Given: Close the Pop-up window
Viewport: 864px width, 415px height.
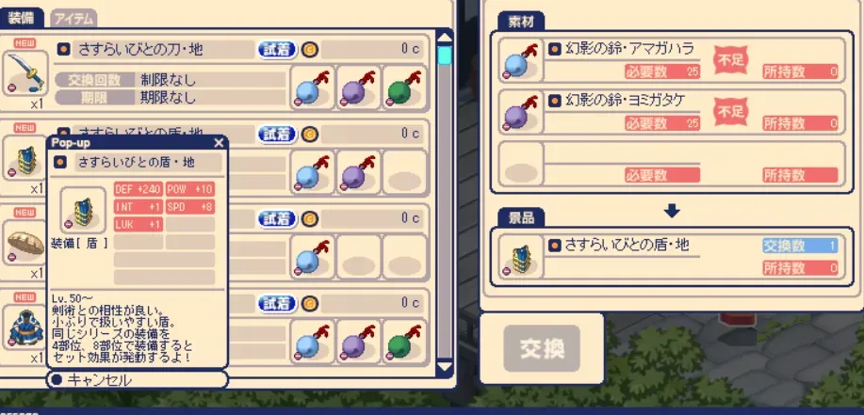Looking at the screenshot, I should tap(219, 143).
